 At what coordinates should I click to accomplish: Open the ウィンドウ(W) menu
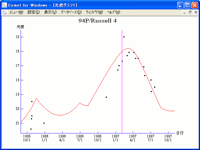[x=94, y=12]
